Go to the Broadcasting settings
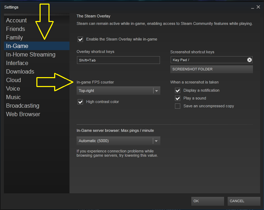The width and height of the screenshot is (264, 210). coord(22,106)
